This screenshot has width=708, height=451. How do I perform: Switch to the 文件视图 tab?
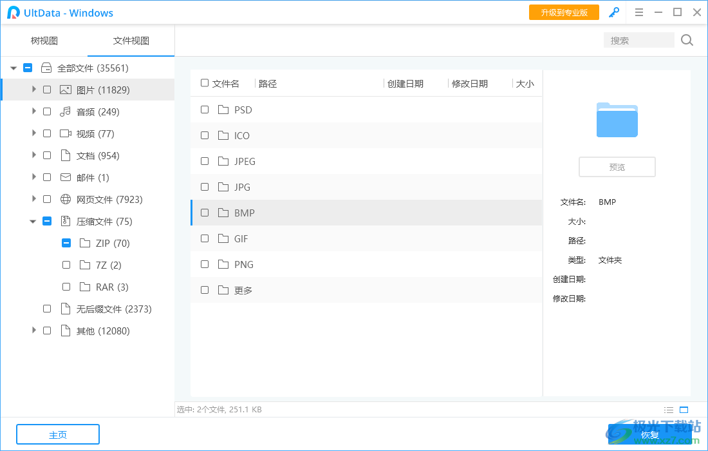pyautogui.click(x=131, y=40)
